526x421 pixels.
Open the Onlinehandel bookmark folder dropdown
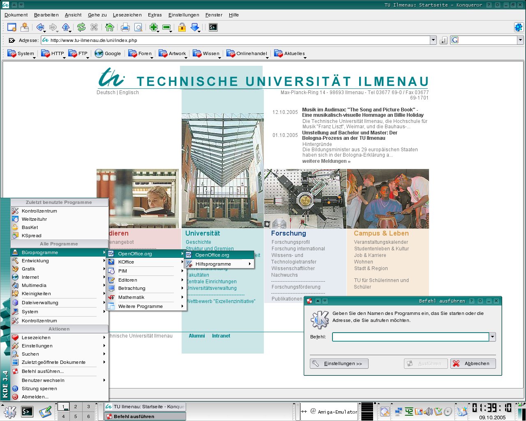(x=247, y=53)
